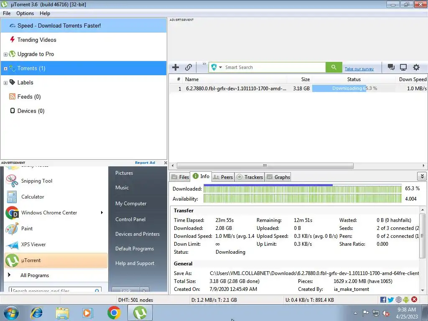Click the Availability pieces bar in Info

tap(303, 199)
